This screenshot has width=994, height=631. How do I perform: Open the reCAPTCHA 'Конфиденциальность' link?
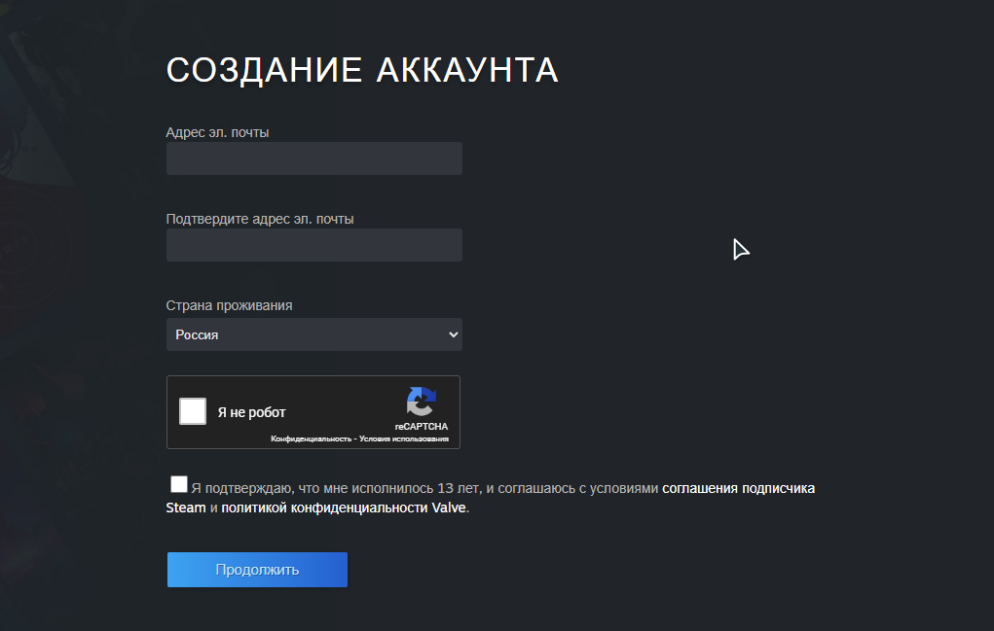tap(311, 438)
